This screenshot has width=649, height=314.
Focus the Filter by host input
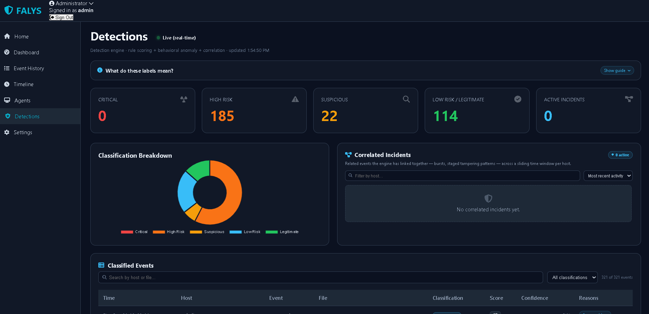pyautogui.click(x=462, y=176)
